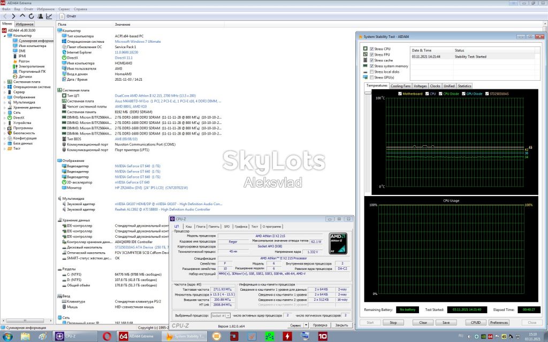Enable the Stress GPU(s) option
Viewport: 548px width, 342px height.
[x=372, y=77]
